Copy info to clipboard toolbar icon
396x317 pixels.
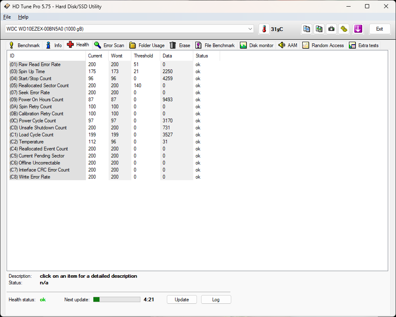[306, 29]
